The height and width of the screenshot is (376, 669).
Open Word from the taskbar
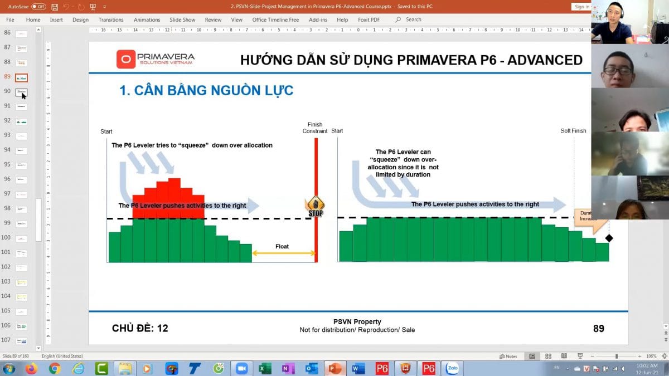tap(358, 368)
